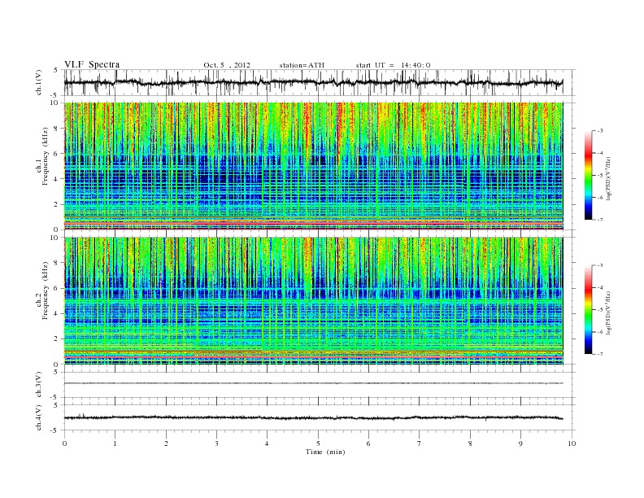Click the ch.2 spectrogram color bar
The width and height of the screenshot is (644, 498).
point(588,309)
